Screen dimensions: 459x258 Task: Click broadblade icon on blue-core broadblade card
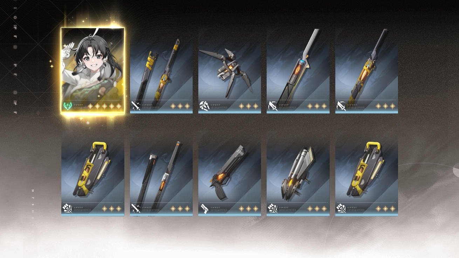pyautogui.click(x=273, y=106)
